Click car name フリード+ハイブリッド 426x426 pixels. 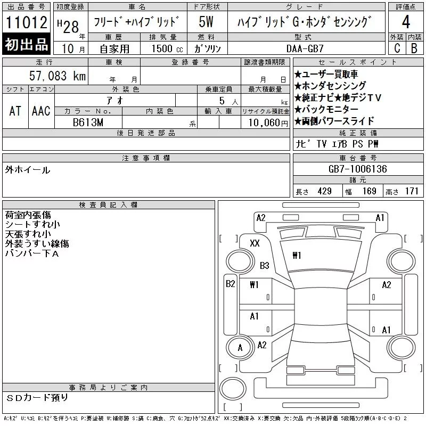click(x=136, y=22)
